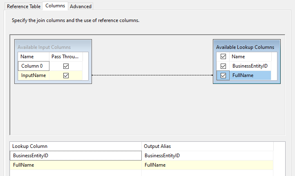Click the BusinessEntityID Lookup Column cell
Viewport: 295px width, 176px height.
point(76,156)
